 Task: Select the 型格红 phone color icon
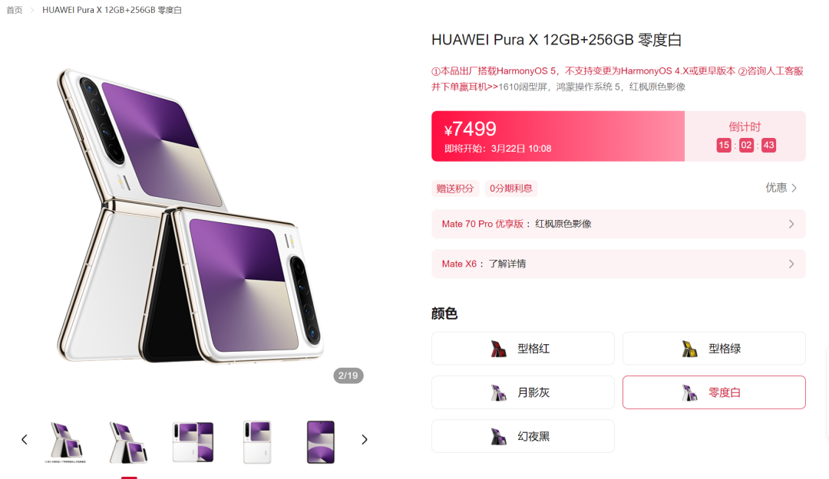click(x=499, y=349)
